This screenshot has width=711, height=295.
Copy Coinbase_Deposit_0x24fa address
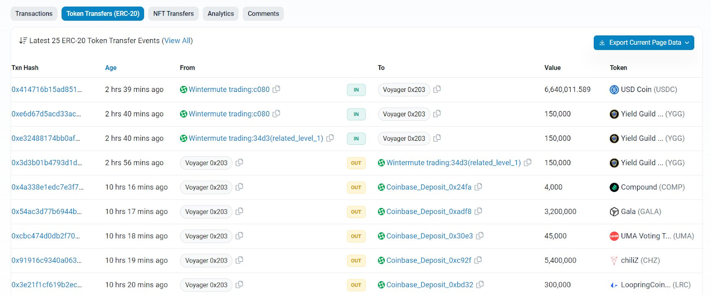pyautogui.click(x=479, y=187)
